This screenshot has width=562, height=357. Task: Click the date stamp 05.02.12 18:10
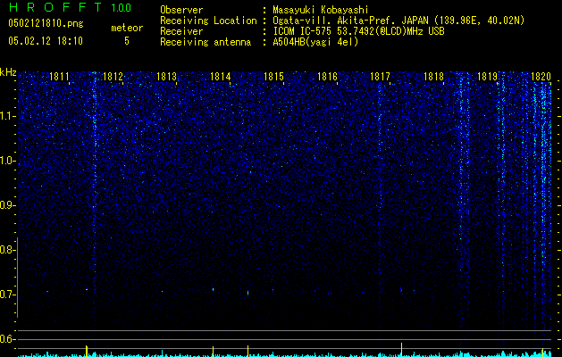[46, 41]
